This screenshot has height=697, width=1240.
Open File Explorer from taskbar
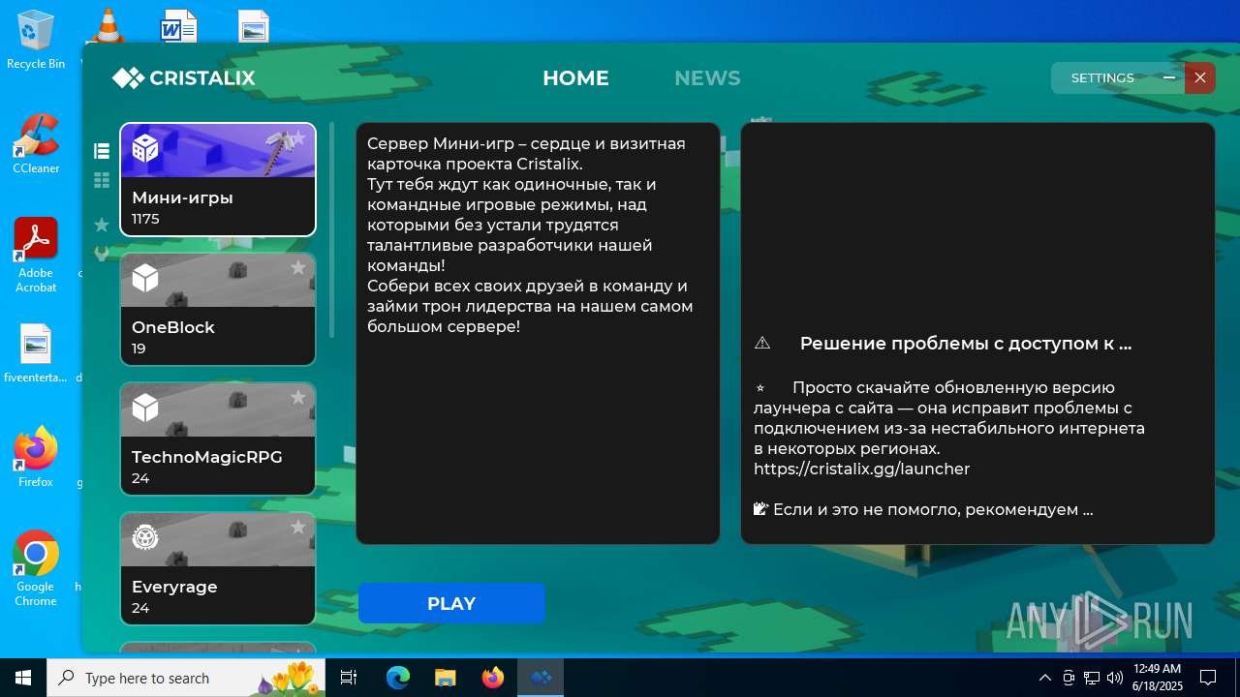[445, 678]
